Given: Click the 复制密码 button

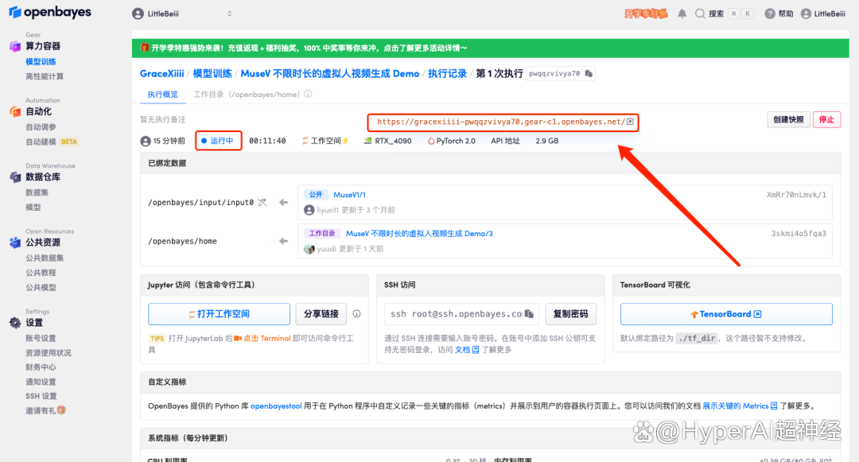Looking at the screenshot, I should 570,314.
